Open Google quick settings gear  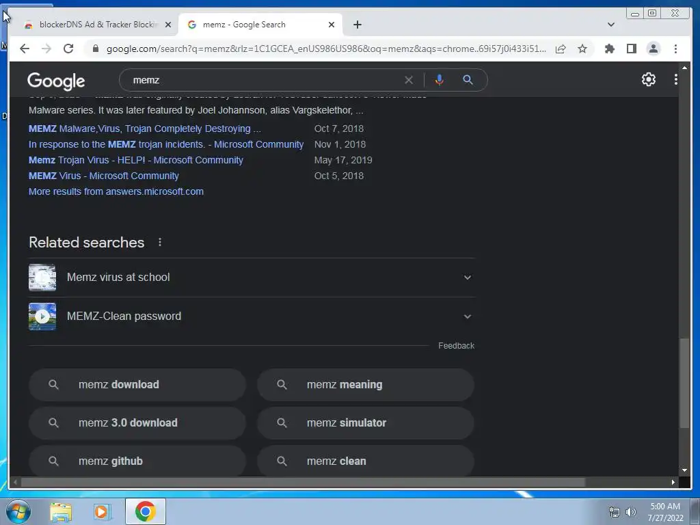coord(648,79)
